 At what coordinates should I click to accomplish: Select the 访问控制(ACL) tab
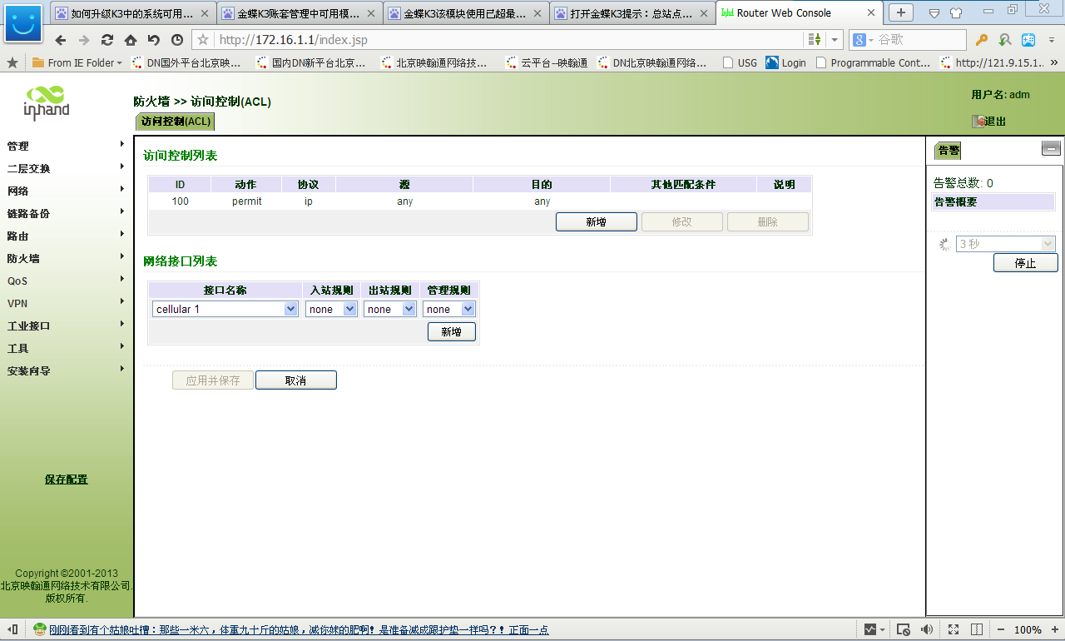[175, 122]
